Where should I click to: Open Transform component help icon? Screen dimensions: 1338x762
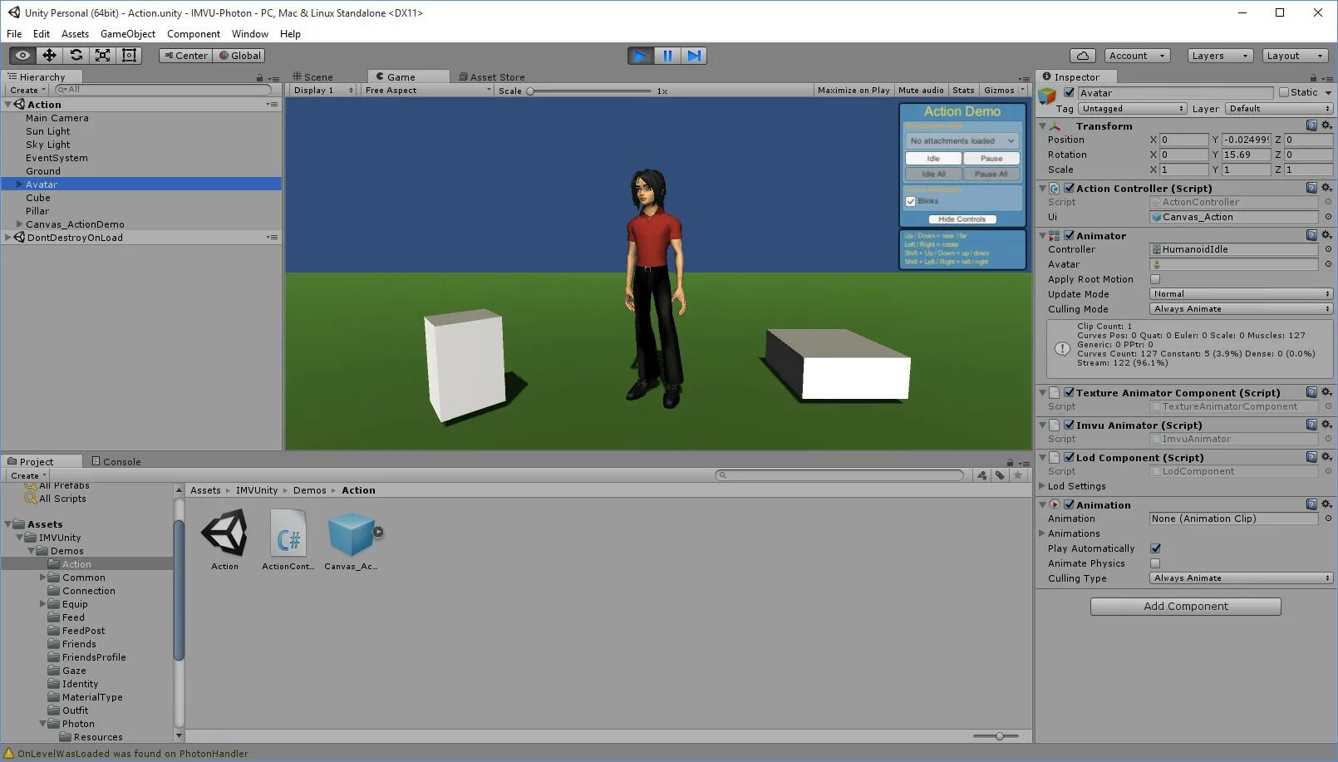[x=1311, y=125]
